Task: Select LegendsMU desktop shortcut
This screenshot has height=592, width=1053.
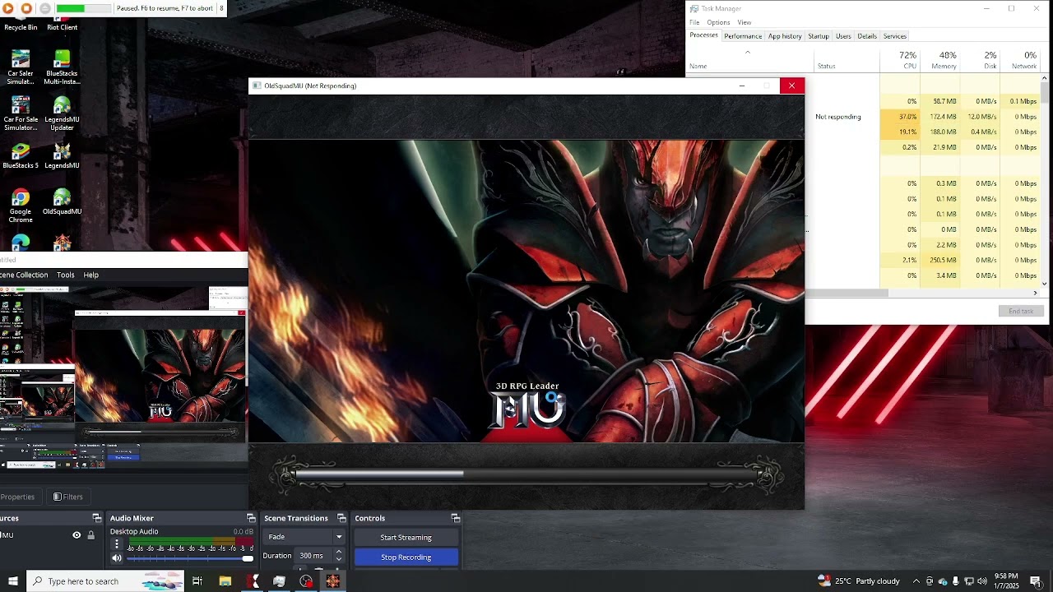Action: coord(62,155)
